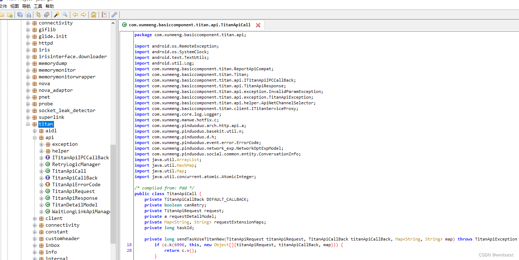Click the package icon beside helper
The height and width of the screenshot is (260, 519).
point(48,151)
